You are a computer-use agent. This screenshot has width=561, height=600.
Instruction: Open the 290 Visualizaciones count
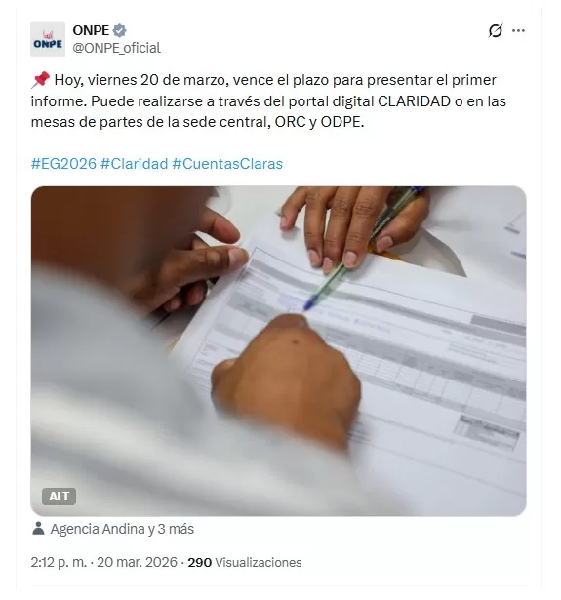click(245, 563)
